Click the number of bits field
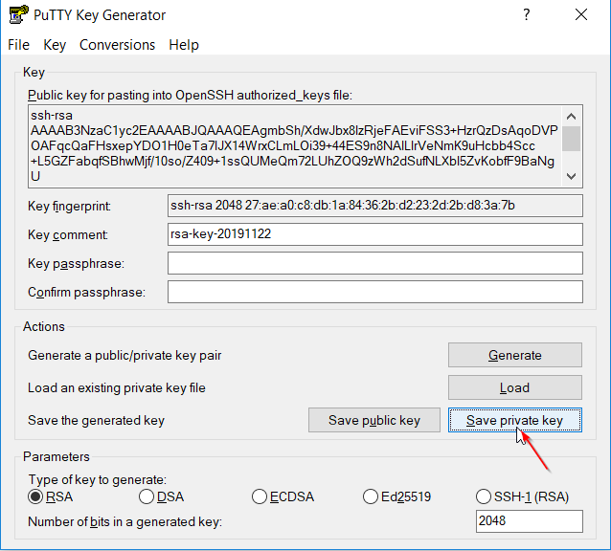611x551 pixels. coord(529,521)
